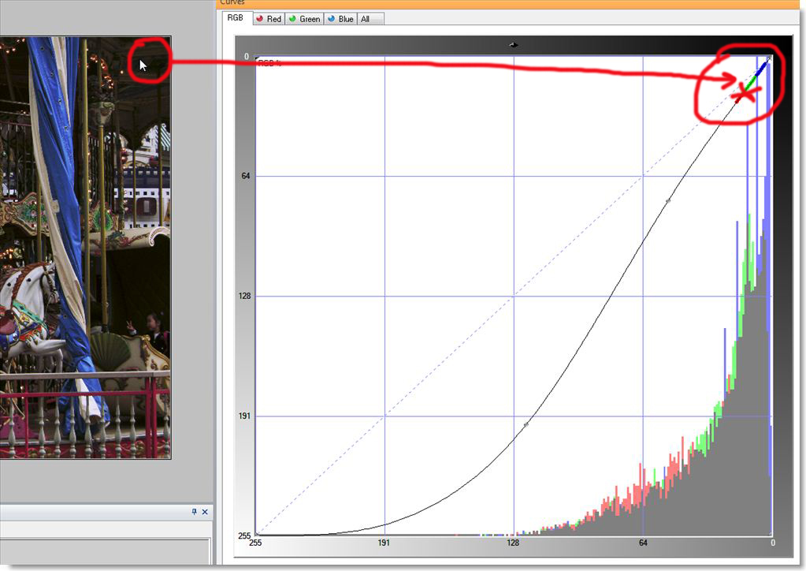Click the black arrow marker above the graph
This screenshot has height=571, width=806.
pos(514,45)
